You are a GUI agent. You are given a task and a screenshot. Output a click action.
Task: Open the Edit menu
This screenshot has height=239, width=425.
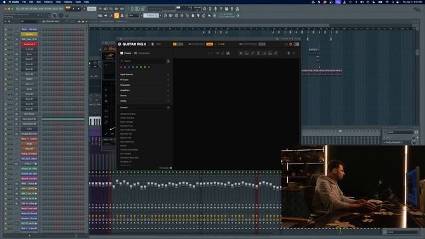coord(31,2)
